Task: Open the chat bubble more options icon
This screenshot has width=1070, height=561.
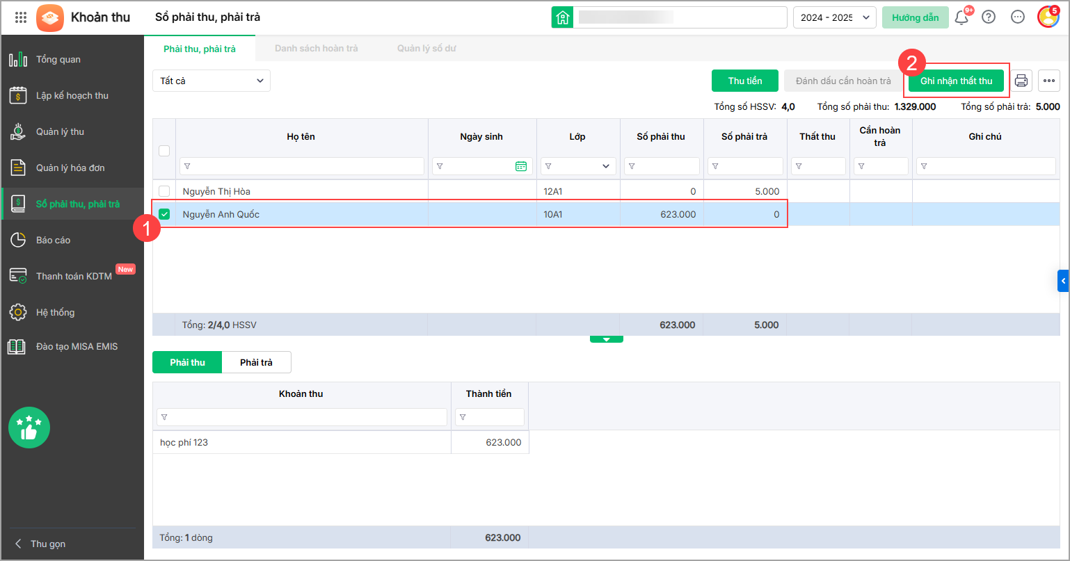Action: point(1018,17)
